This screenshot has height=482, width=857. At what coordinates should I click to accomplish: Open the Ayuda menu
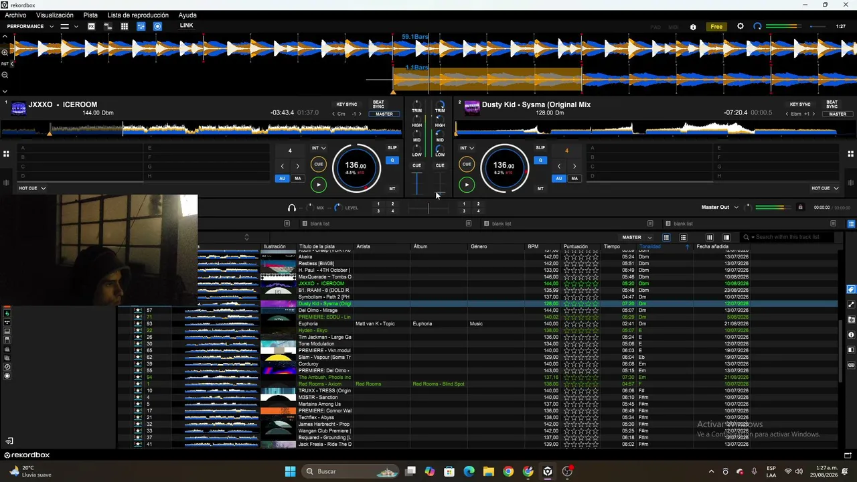(187, 15)
